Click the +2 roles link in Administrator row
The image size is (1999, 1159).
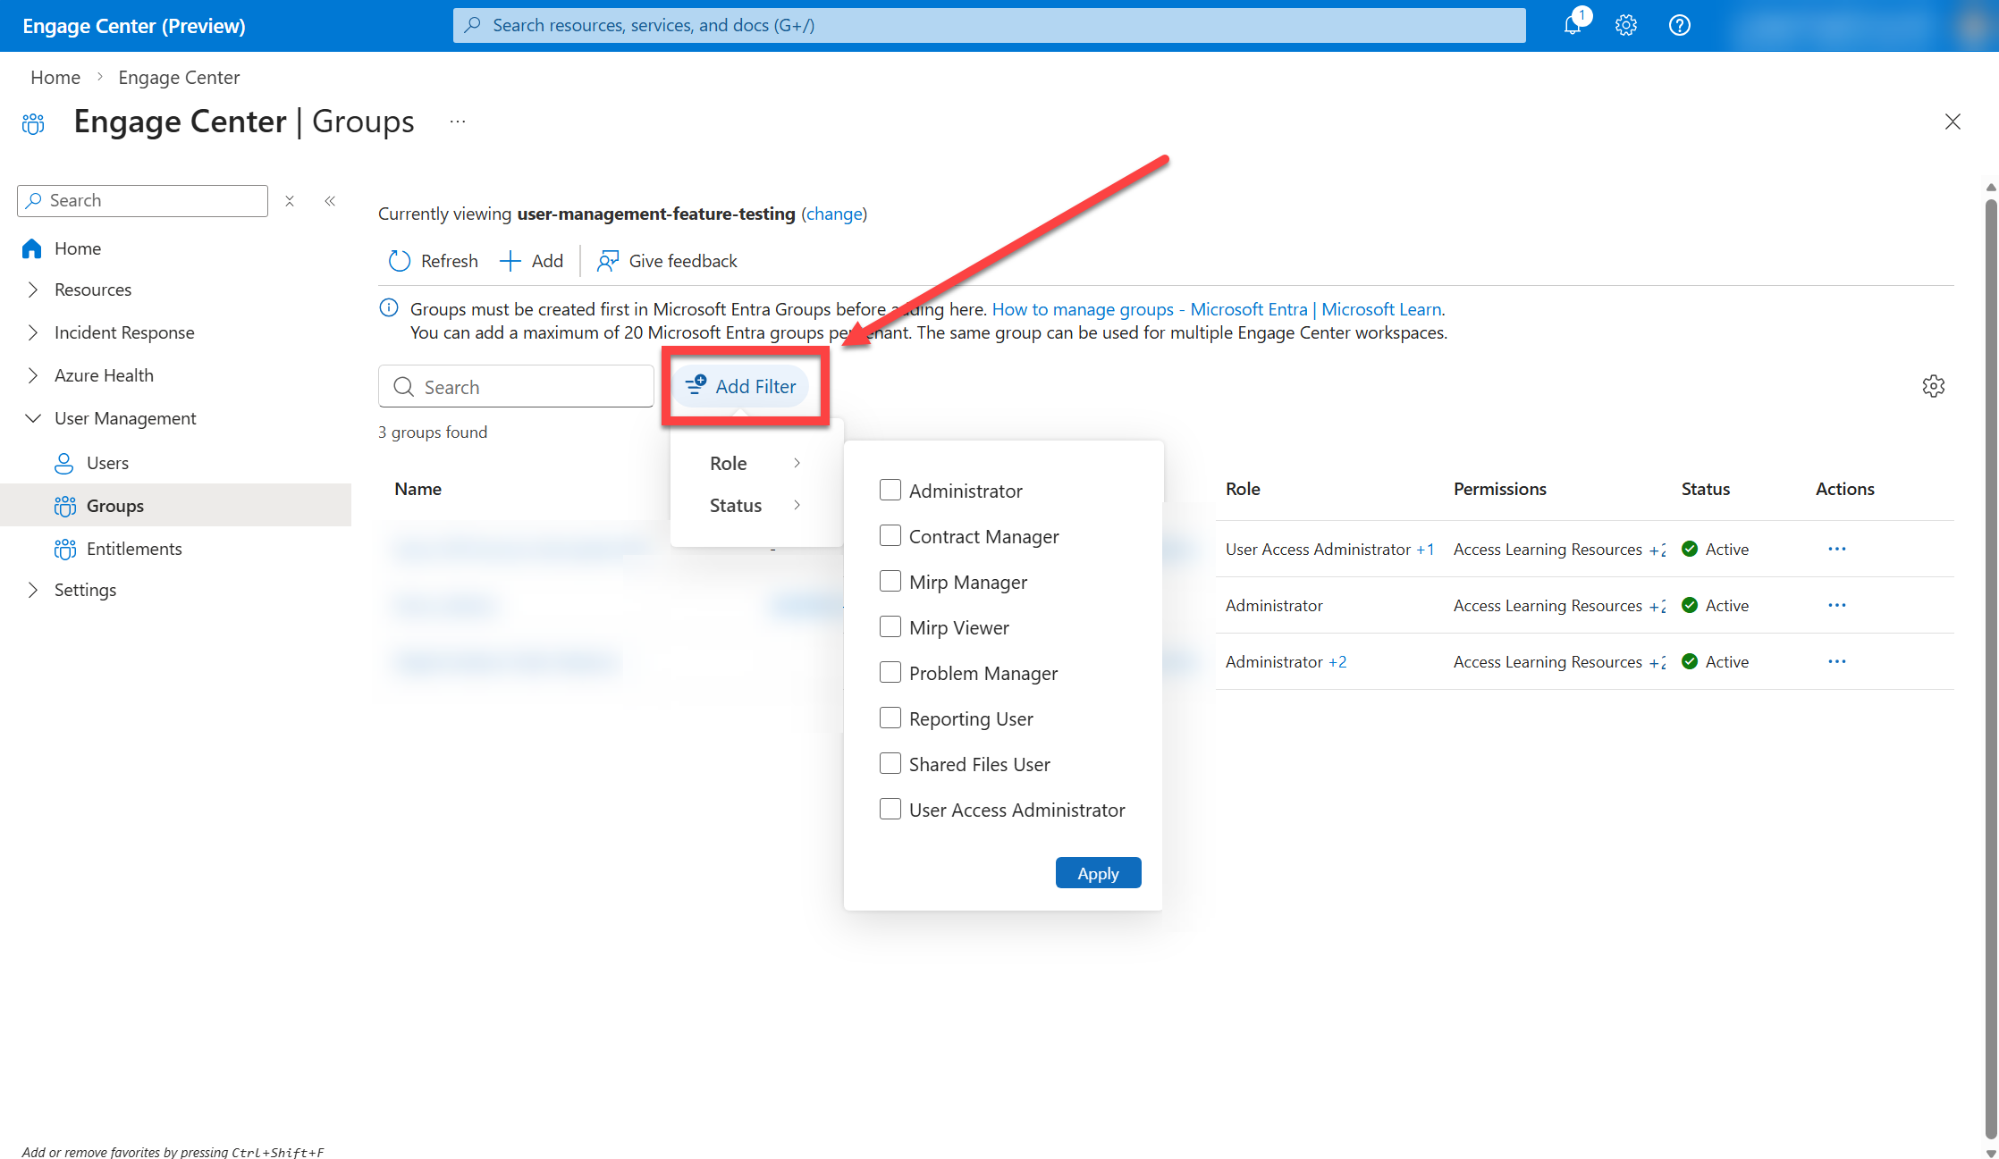1337,661
